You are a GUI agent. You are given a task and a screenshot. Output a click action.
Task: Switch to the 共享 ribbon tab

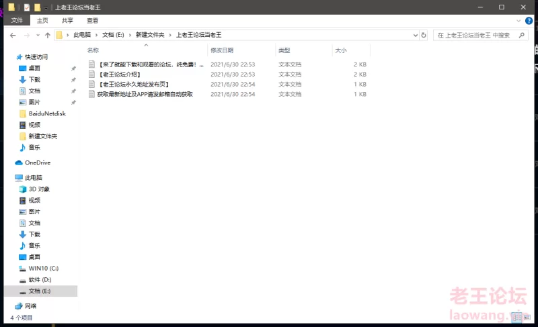coord(67,21)
